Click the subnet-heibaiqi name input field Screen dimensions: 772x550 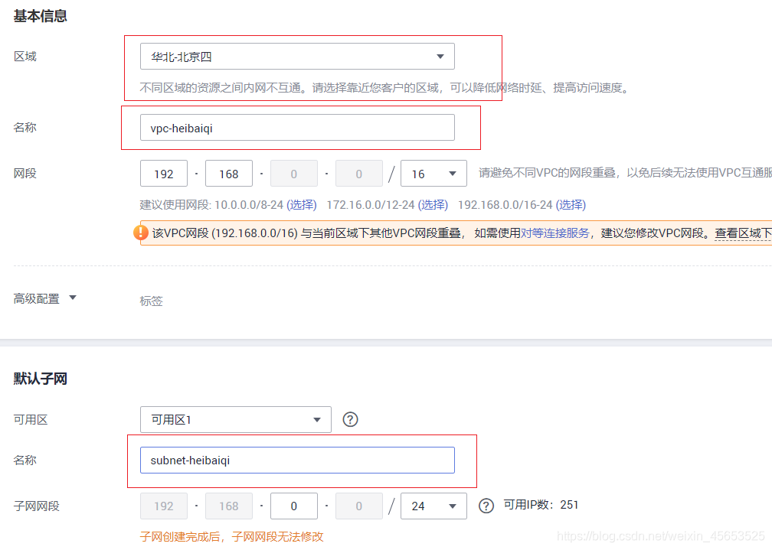[x=297, y=460]
